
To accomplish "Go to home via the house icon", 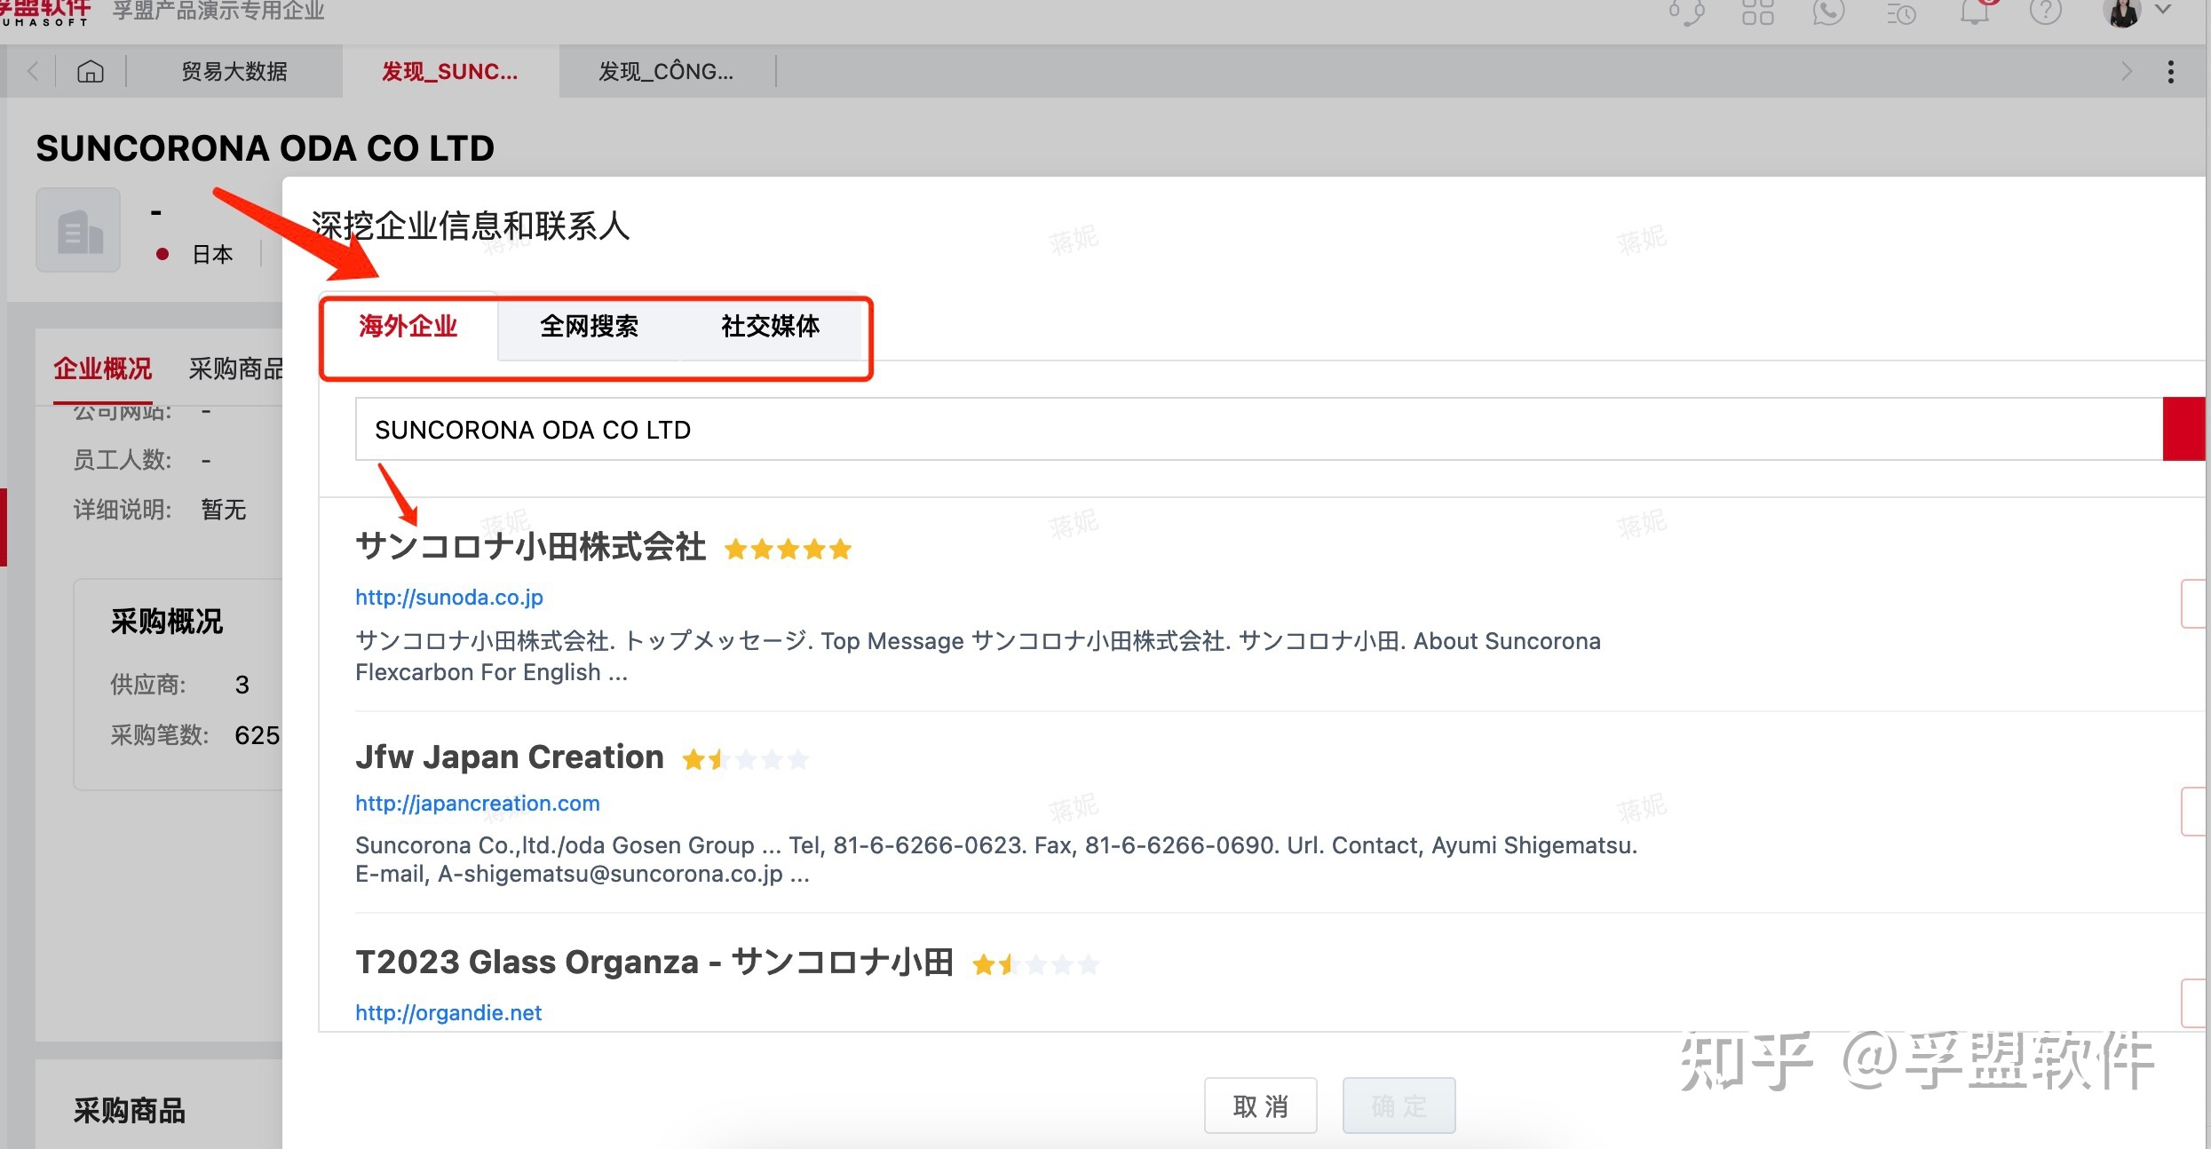I will point(91,71).
